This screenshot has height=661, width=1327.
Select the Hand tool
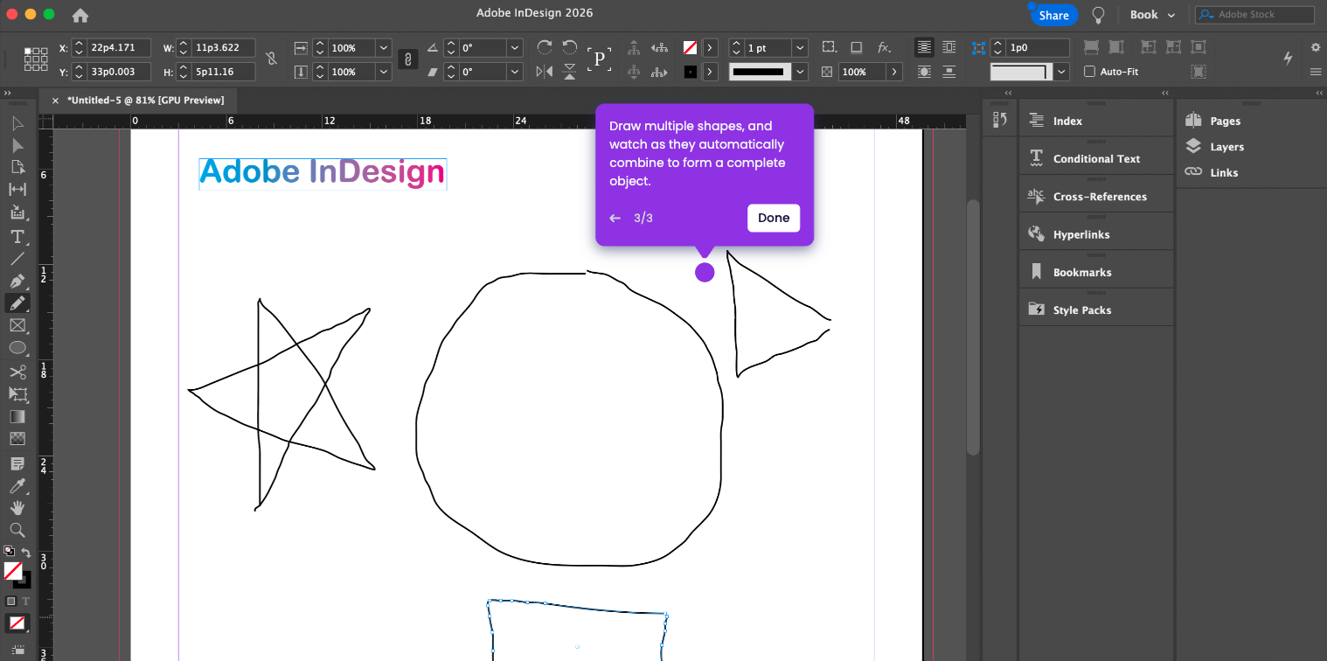[17, 508]
